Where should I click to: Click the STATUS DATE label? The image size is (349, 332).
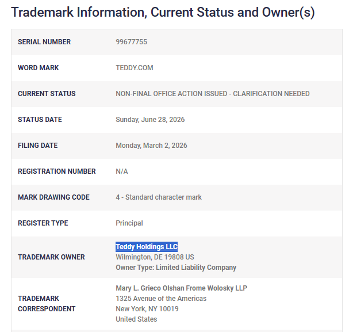pos(40,120)
